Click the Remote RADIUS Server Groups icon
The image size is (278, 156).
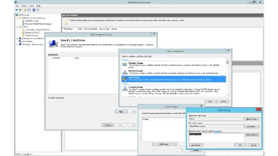pyautogui.click(x=23, y=24)
